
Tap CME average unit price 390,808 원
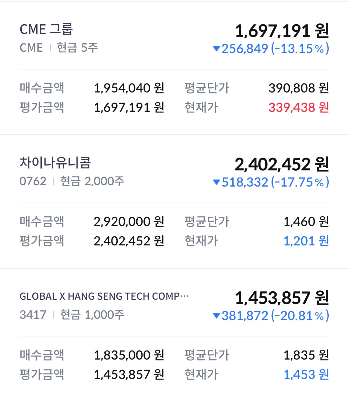coord(299,88)
